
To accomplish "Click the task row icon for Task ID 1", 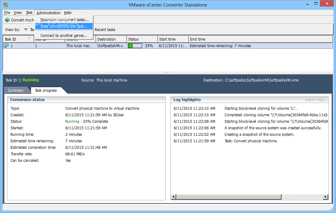I will 7,46.
